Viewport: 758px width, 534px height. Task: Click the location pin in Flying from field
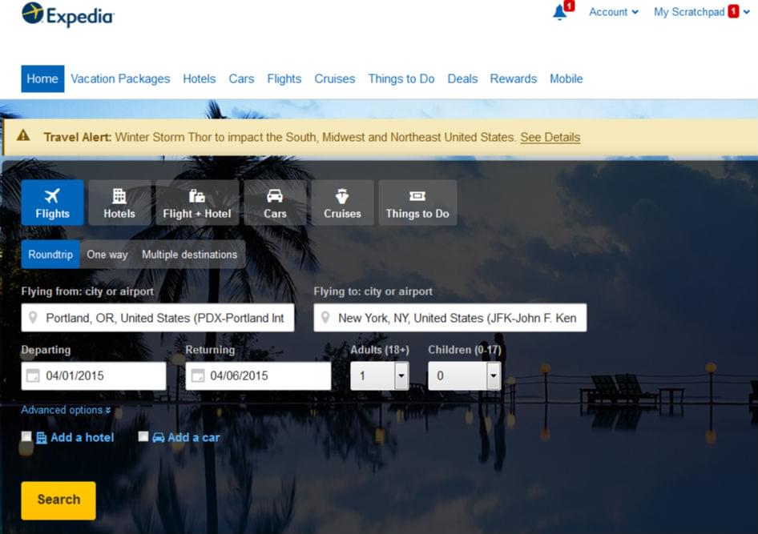[x=33, y=317]
